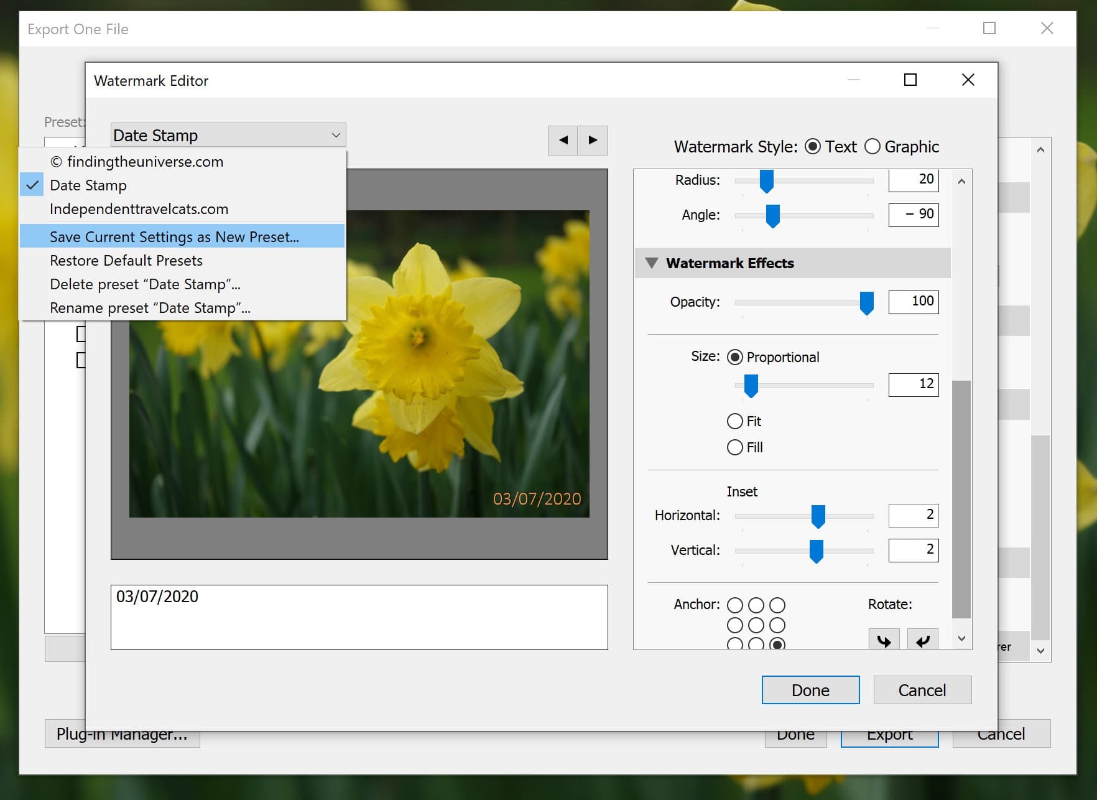Choose the top-left anchor position

click(x=734, y=604)
